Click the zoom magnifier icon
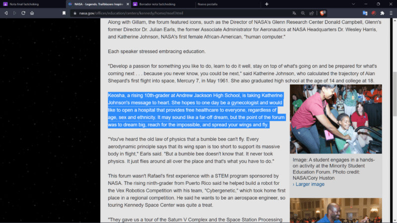 point(303,13)
